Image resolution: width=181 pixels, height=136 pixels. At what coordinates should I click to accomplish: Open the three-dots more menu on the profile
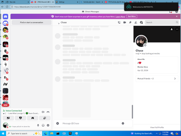(x=177, y=29)
